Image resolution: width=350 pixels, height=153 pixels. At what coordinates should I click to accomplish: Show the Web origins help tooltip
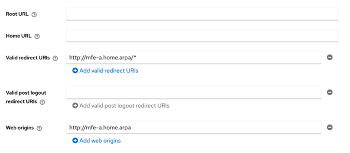tap(39, 129)
